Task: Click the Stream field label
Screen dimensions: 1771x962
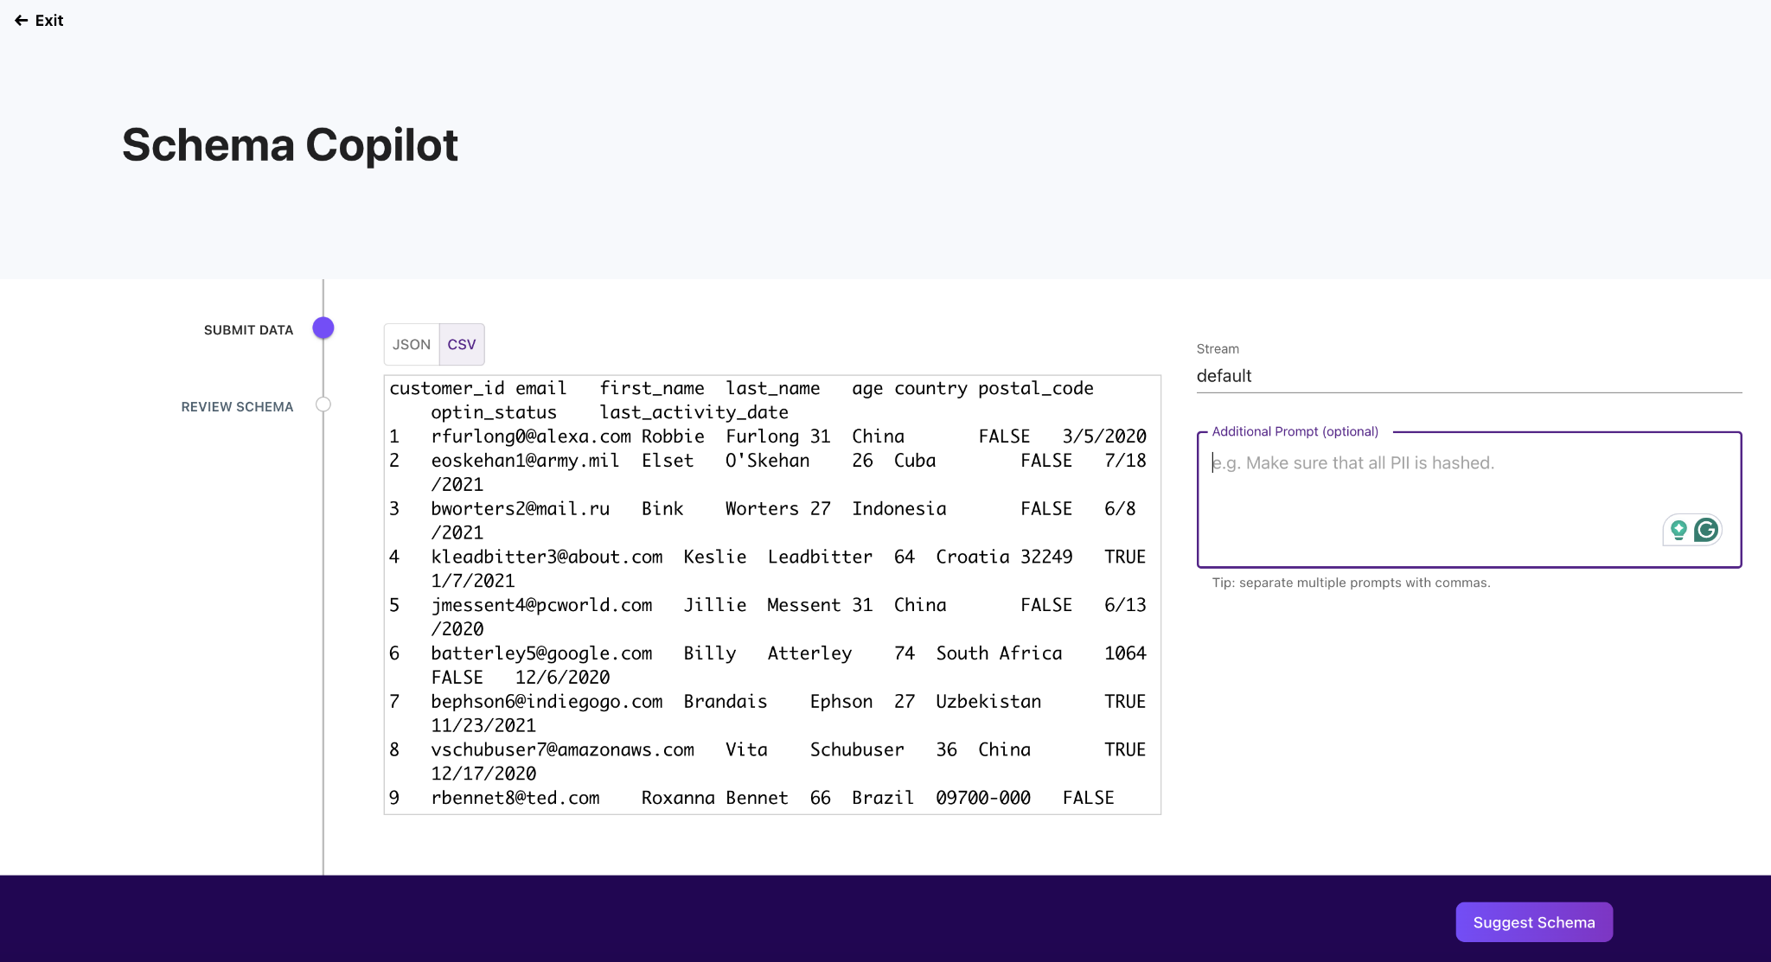Action: (1218, 349)
